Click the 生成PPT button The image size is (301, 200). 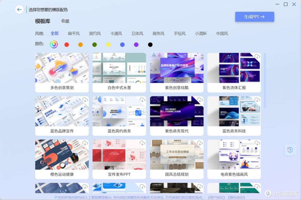pos(254,17)
